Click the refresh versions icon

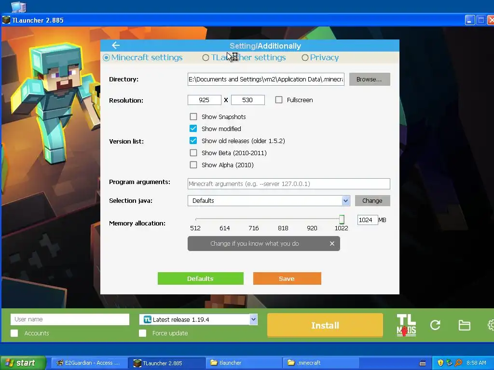[435, 325]
